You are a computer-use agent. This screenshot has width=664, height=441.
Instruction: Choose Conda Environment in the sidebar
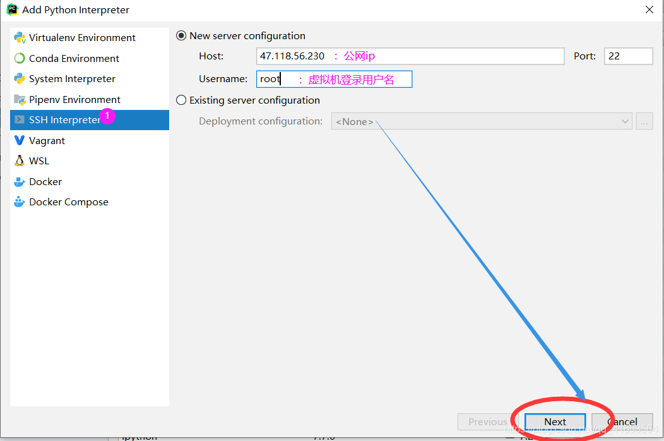coord(90,58)
